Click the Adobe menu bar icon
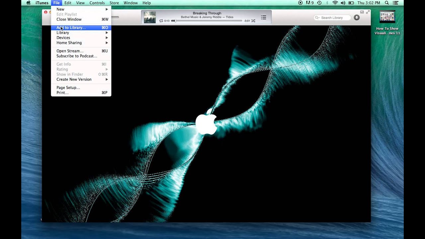The image size is (425, 239). point(309,3)
